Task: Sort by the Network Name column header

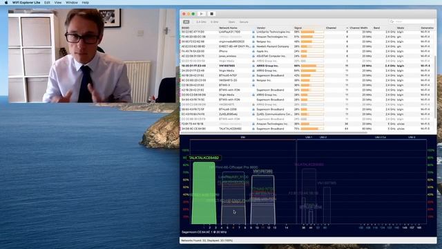Action: 228,28
